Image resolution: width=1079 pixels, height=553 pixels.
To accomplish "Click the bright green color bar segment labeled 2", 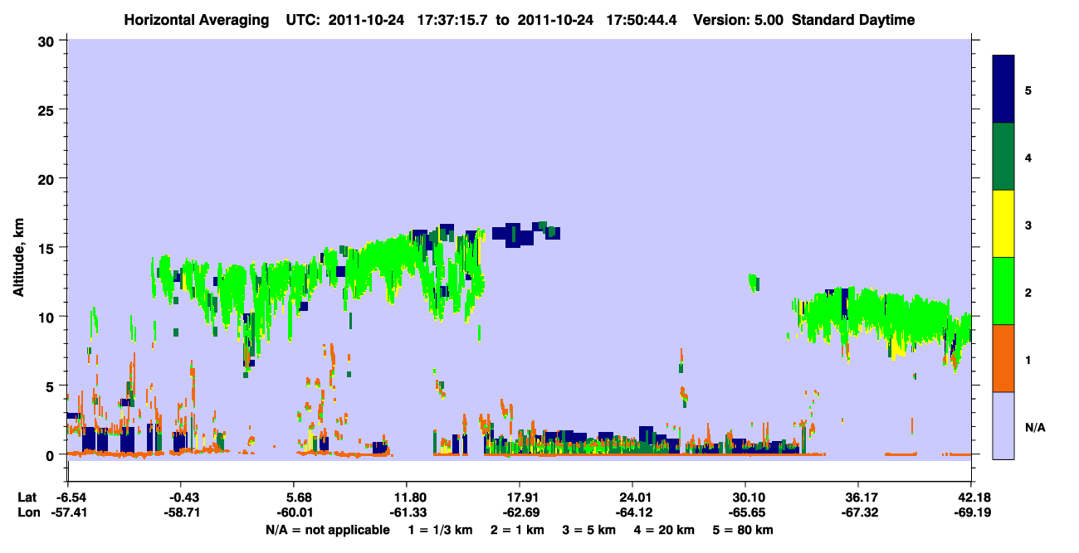I will coord(1003,291).
